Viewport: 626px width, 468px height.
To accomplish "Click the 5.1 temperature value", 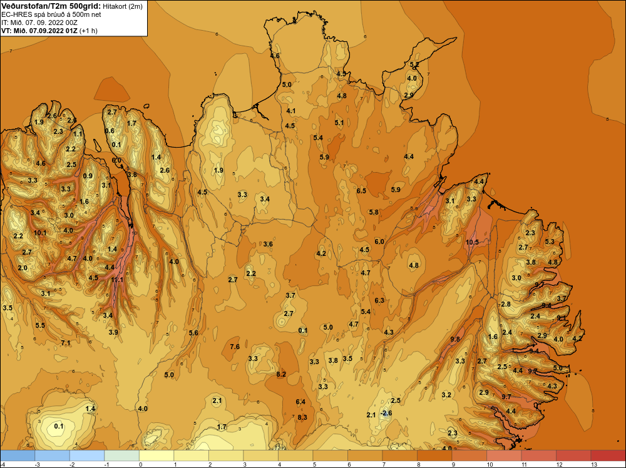I will pos(339,123).
